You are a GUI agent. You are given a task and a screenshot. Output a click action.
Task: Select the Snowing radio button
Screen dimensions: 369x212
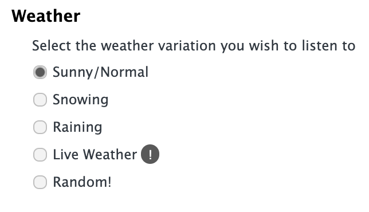pyautogui.click(x=40, y=100)
